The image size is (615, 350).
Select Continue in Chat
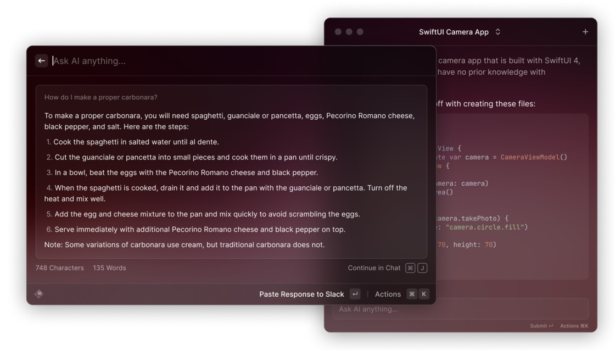click(x=374, y=268)
